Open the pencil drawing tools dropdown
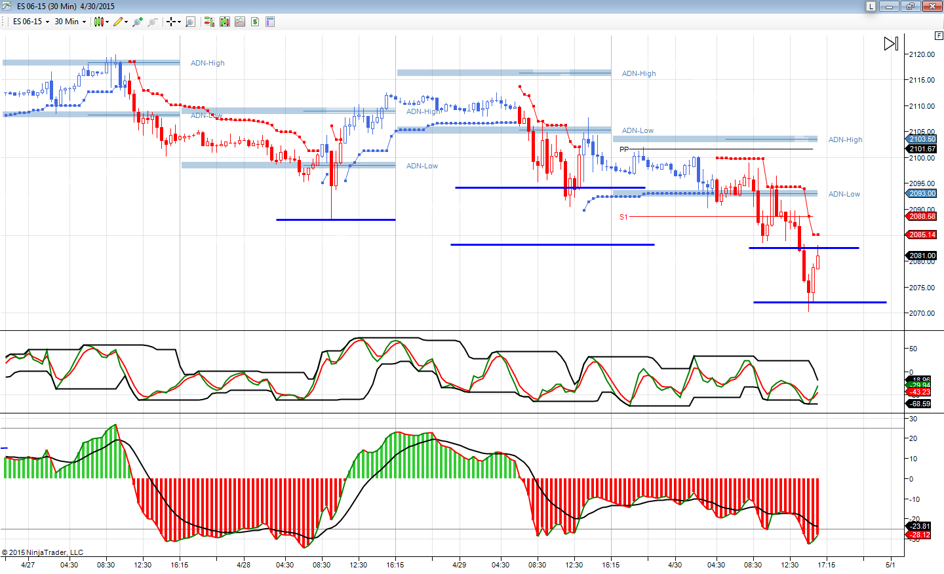944x574 pixels. tap(120, 22)
